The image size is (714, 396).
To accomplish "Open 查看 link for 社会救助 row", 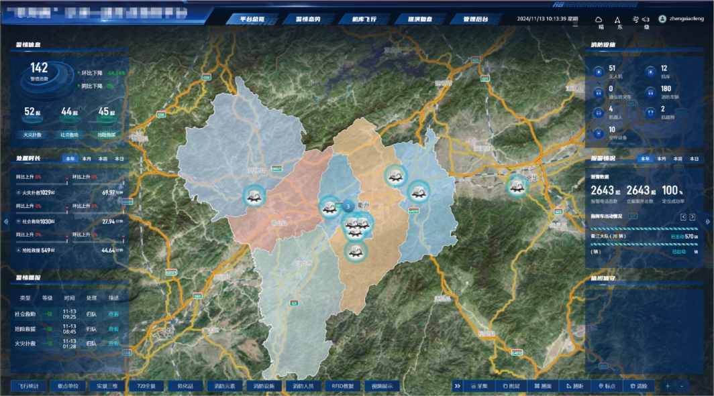I will (x=113, y=314).
